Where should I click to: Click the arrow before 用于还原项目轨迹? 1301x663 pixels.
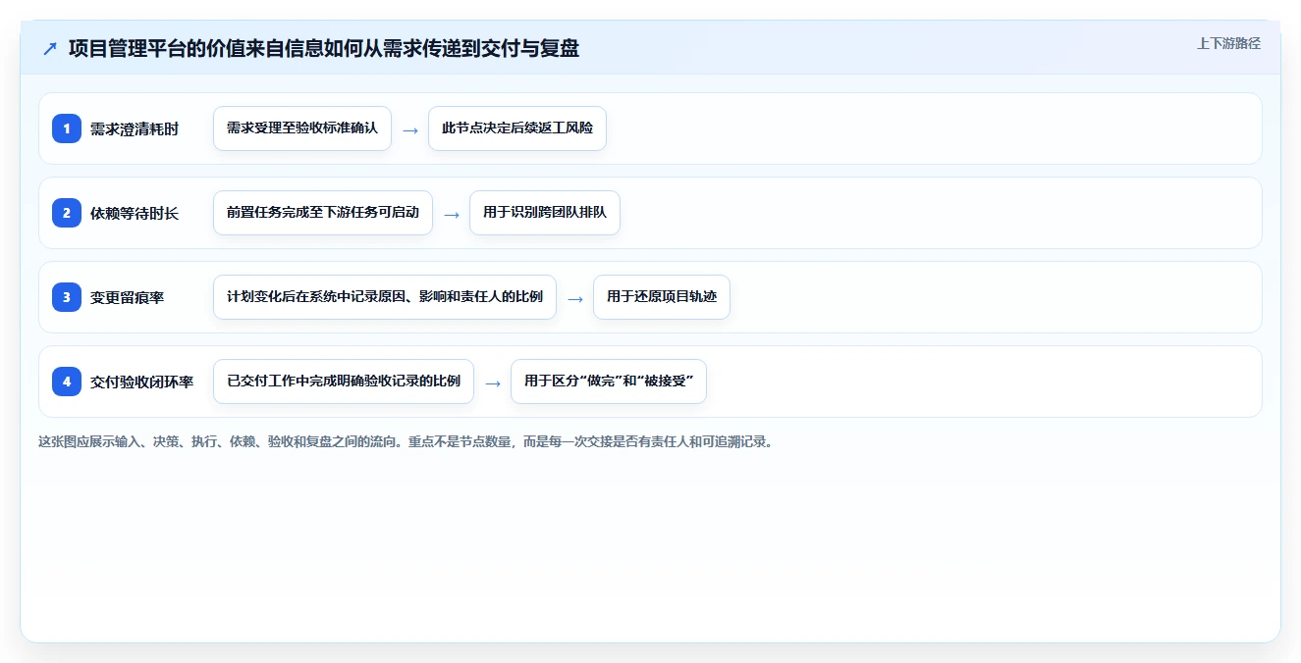[575, 298]
